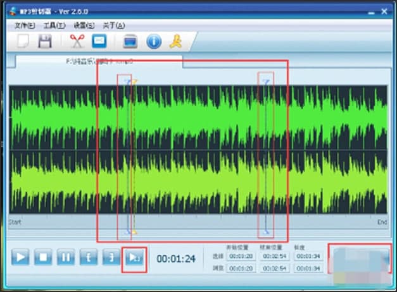Image resolution: width=397 pixels, height=292 pixels.
Task: Click inside the lower channel waveform
Action: point(198,182)
